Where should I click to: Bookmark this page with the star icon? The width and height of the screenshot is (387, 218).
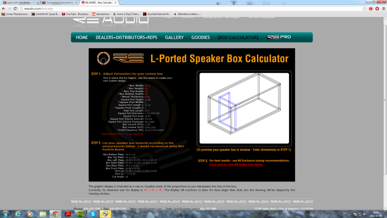[364, 8]
